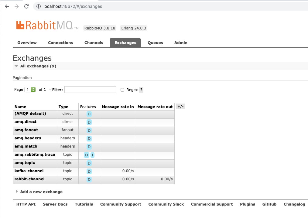Click the durable (D) badge on amq.direct
This screenshot has height=218, width=308.
(89, 122)
